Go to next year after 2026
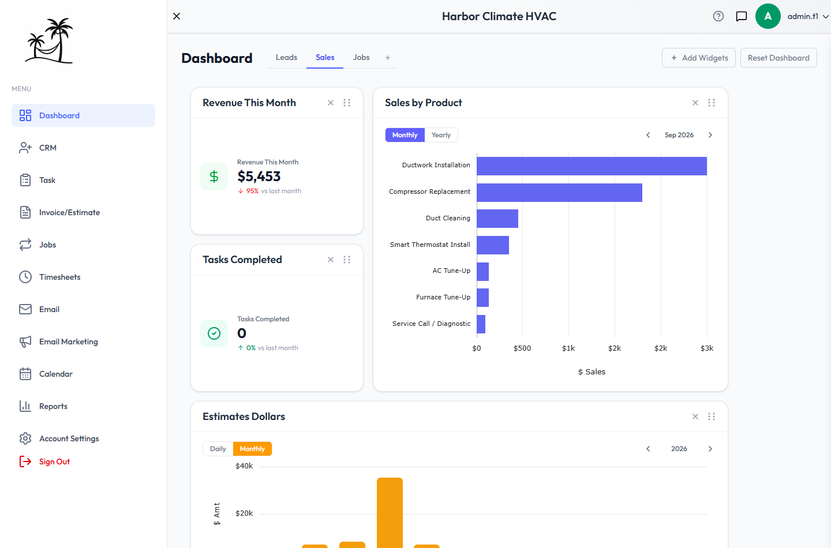Image resolution: width=831 pixels, height=548 pixels. [x=710, y=449]
